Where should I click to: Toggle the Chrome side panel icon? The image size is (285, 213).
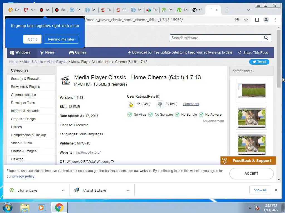[257, 20]
